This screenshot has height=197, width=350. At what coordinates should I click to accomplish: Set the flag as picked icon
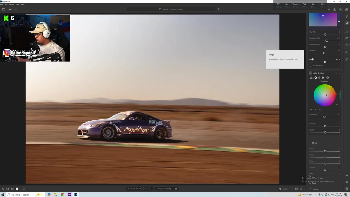[x=147, y=189]
